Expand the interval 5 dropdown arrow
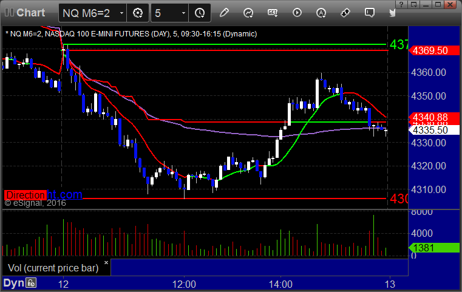 pos(183,13)
